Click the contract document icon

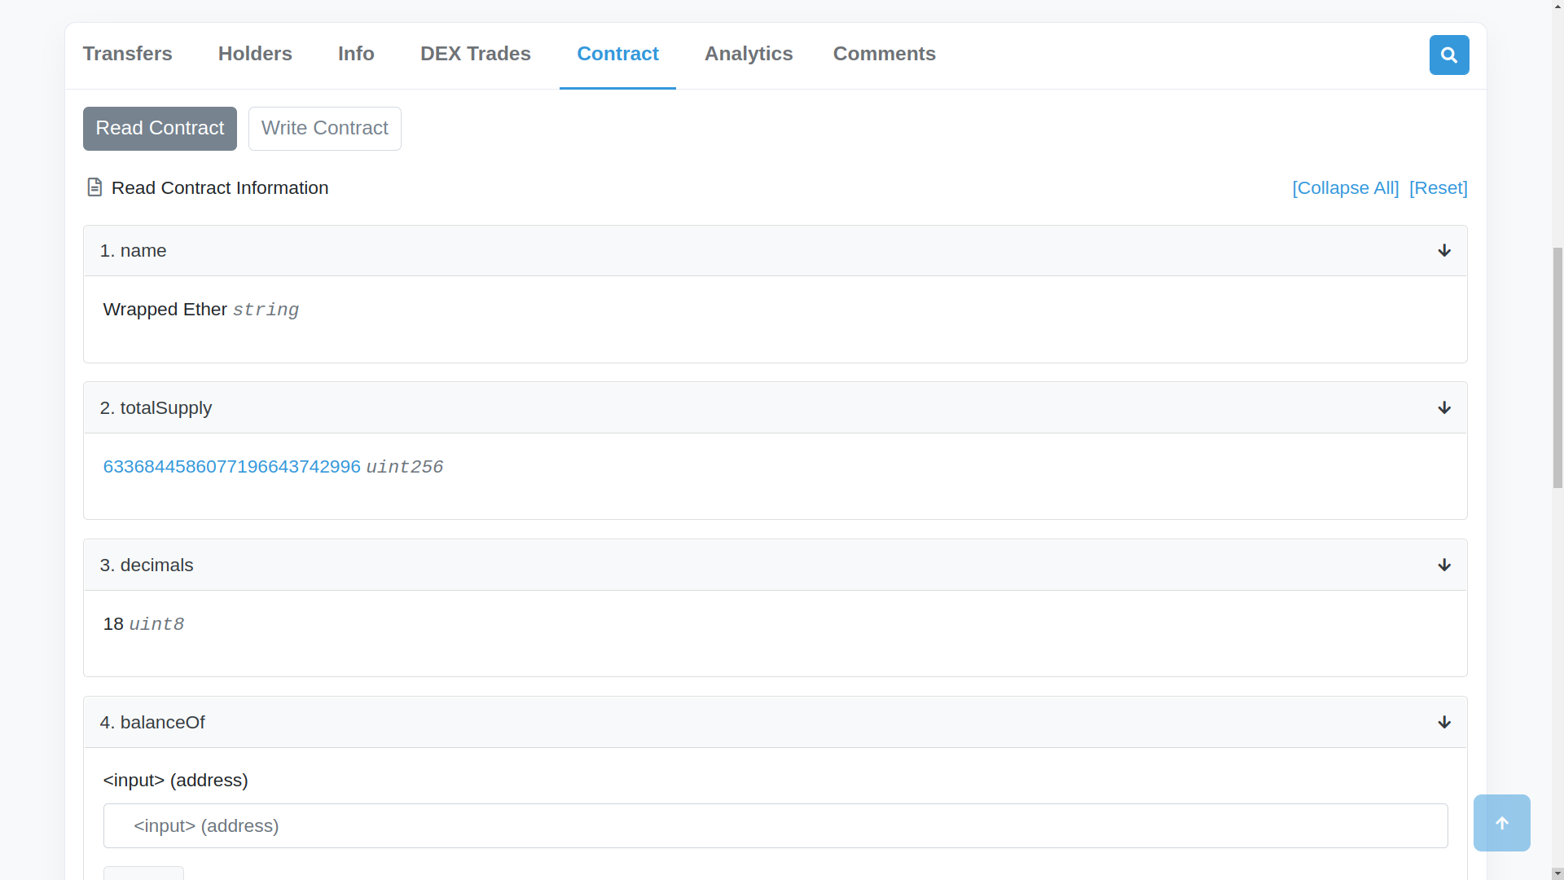pos(94,187)
